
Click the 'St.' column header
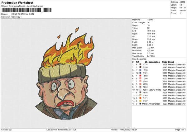click(146, 62)
